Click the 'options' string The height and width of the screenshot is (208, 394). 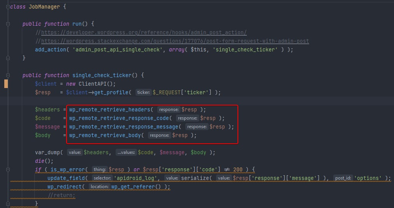pyautogui.click(x=368, y=178)
